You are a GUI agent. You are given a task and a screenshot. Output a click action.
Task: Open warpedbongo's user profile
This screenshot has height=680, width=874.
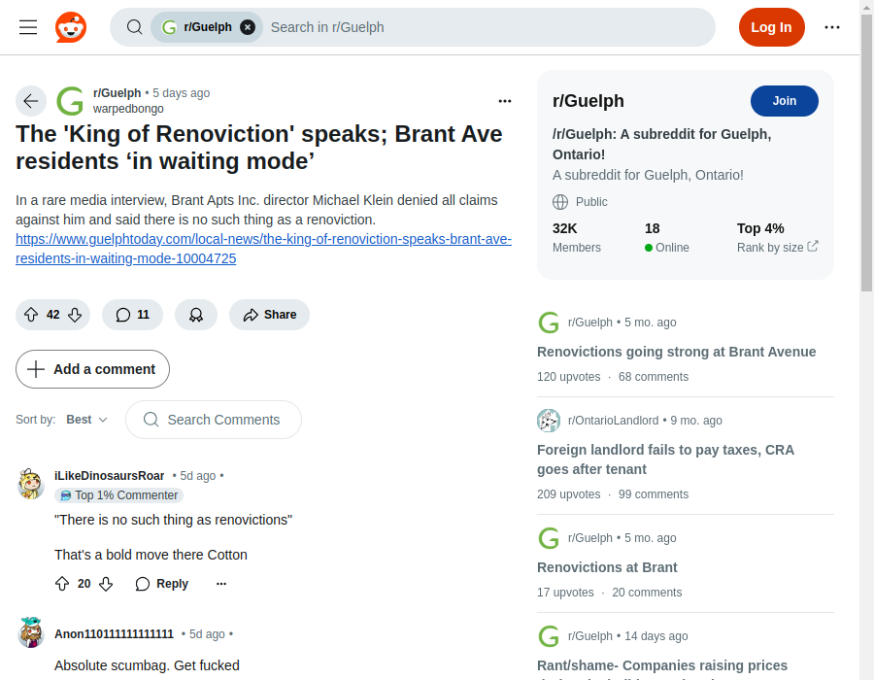pos(128,109)
